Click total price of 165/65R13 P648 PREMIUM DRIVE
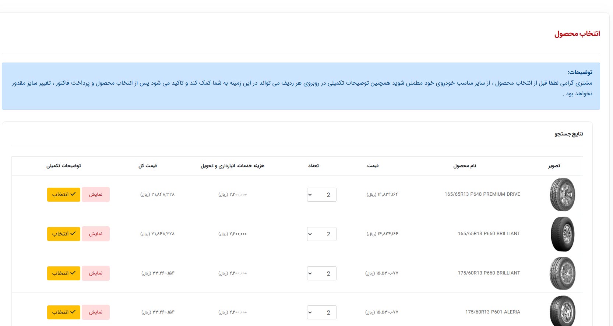This screenshot has height=326, width=613. (x=157, y=194)
